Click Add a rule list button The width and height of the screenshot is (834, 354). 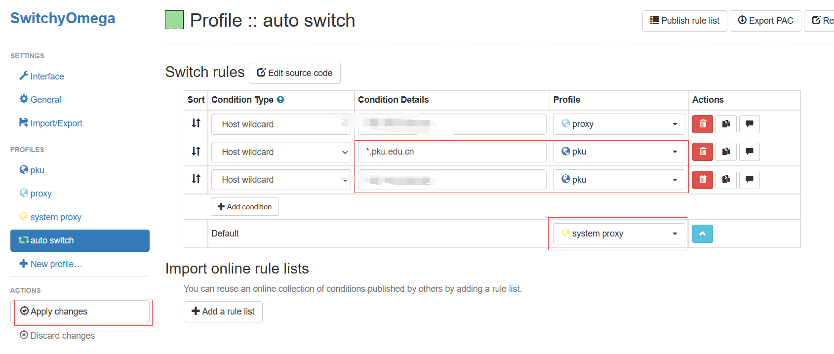point(223,312)
